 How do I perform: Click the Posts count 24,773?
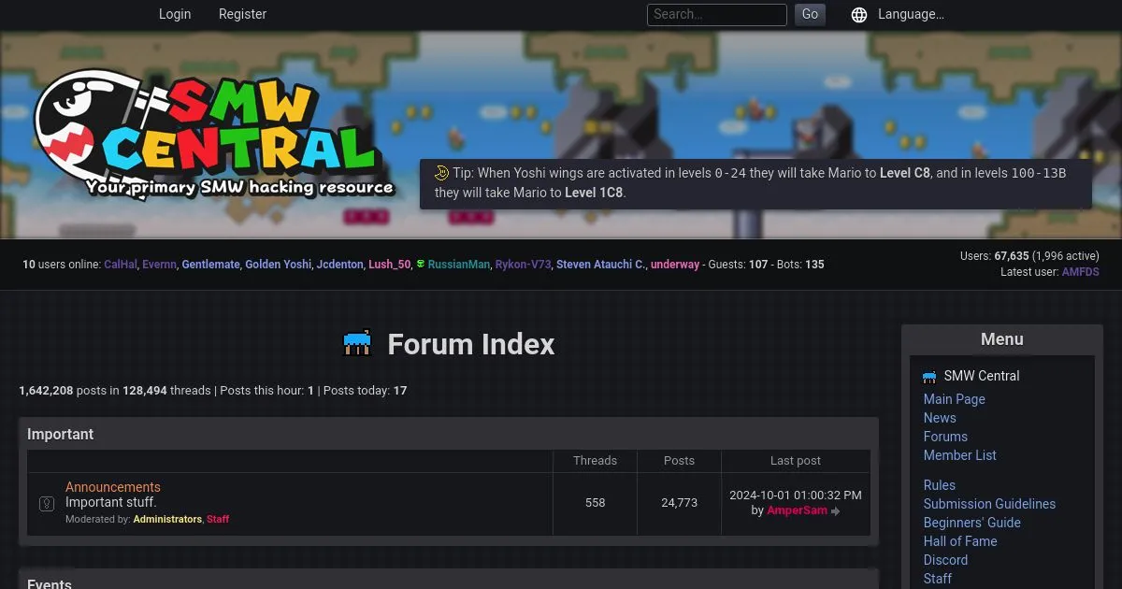click(680, 503)
